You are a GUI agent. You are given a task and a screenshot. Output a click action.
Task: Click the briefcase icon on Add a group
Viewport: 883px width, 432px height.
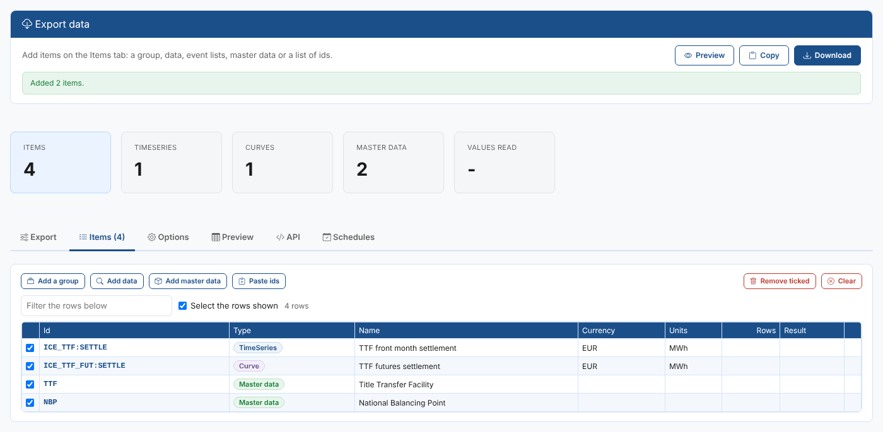pyautogui.click(x=31, y=281)
